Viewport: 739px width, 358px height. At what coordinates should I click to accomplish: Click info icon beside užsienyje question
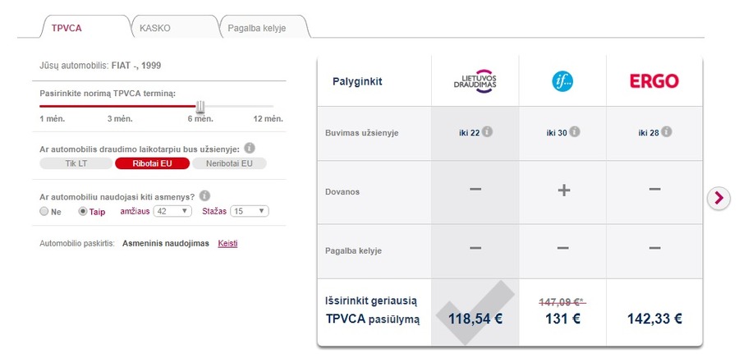pyautogui.click(x=250, y=149)
